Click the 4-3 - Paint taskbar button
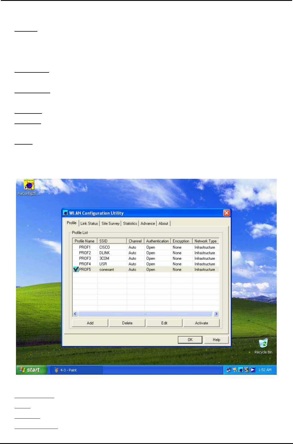Screen dimensions: 293x444 click(76, 370)
